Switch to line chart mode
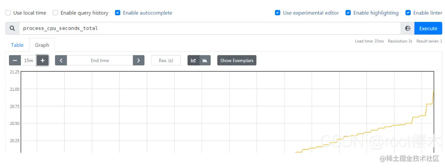This screenshot has width=445, height=168. pyautogui.click(x=194, y=60)
